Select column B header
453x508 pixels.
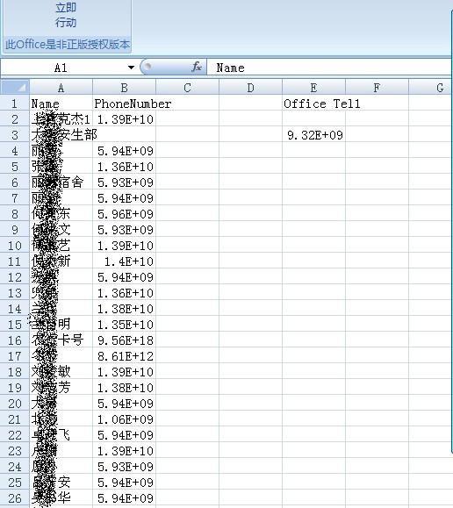[x=124, y=88]
